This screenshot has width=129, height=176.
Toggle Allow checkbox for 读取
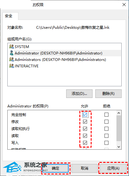tap(85, 136)
